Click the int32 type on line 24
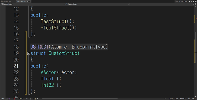The image size is (197, 100). tap(48, 85)
